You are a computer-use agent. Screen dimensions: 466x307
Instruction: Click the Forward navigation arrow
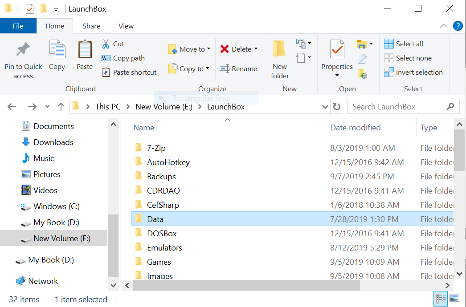[32, 107]
